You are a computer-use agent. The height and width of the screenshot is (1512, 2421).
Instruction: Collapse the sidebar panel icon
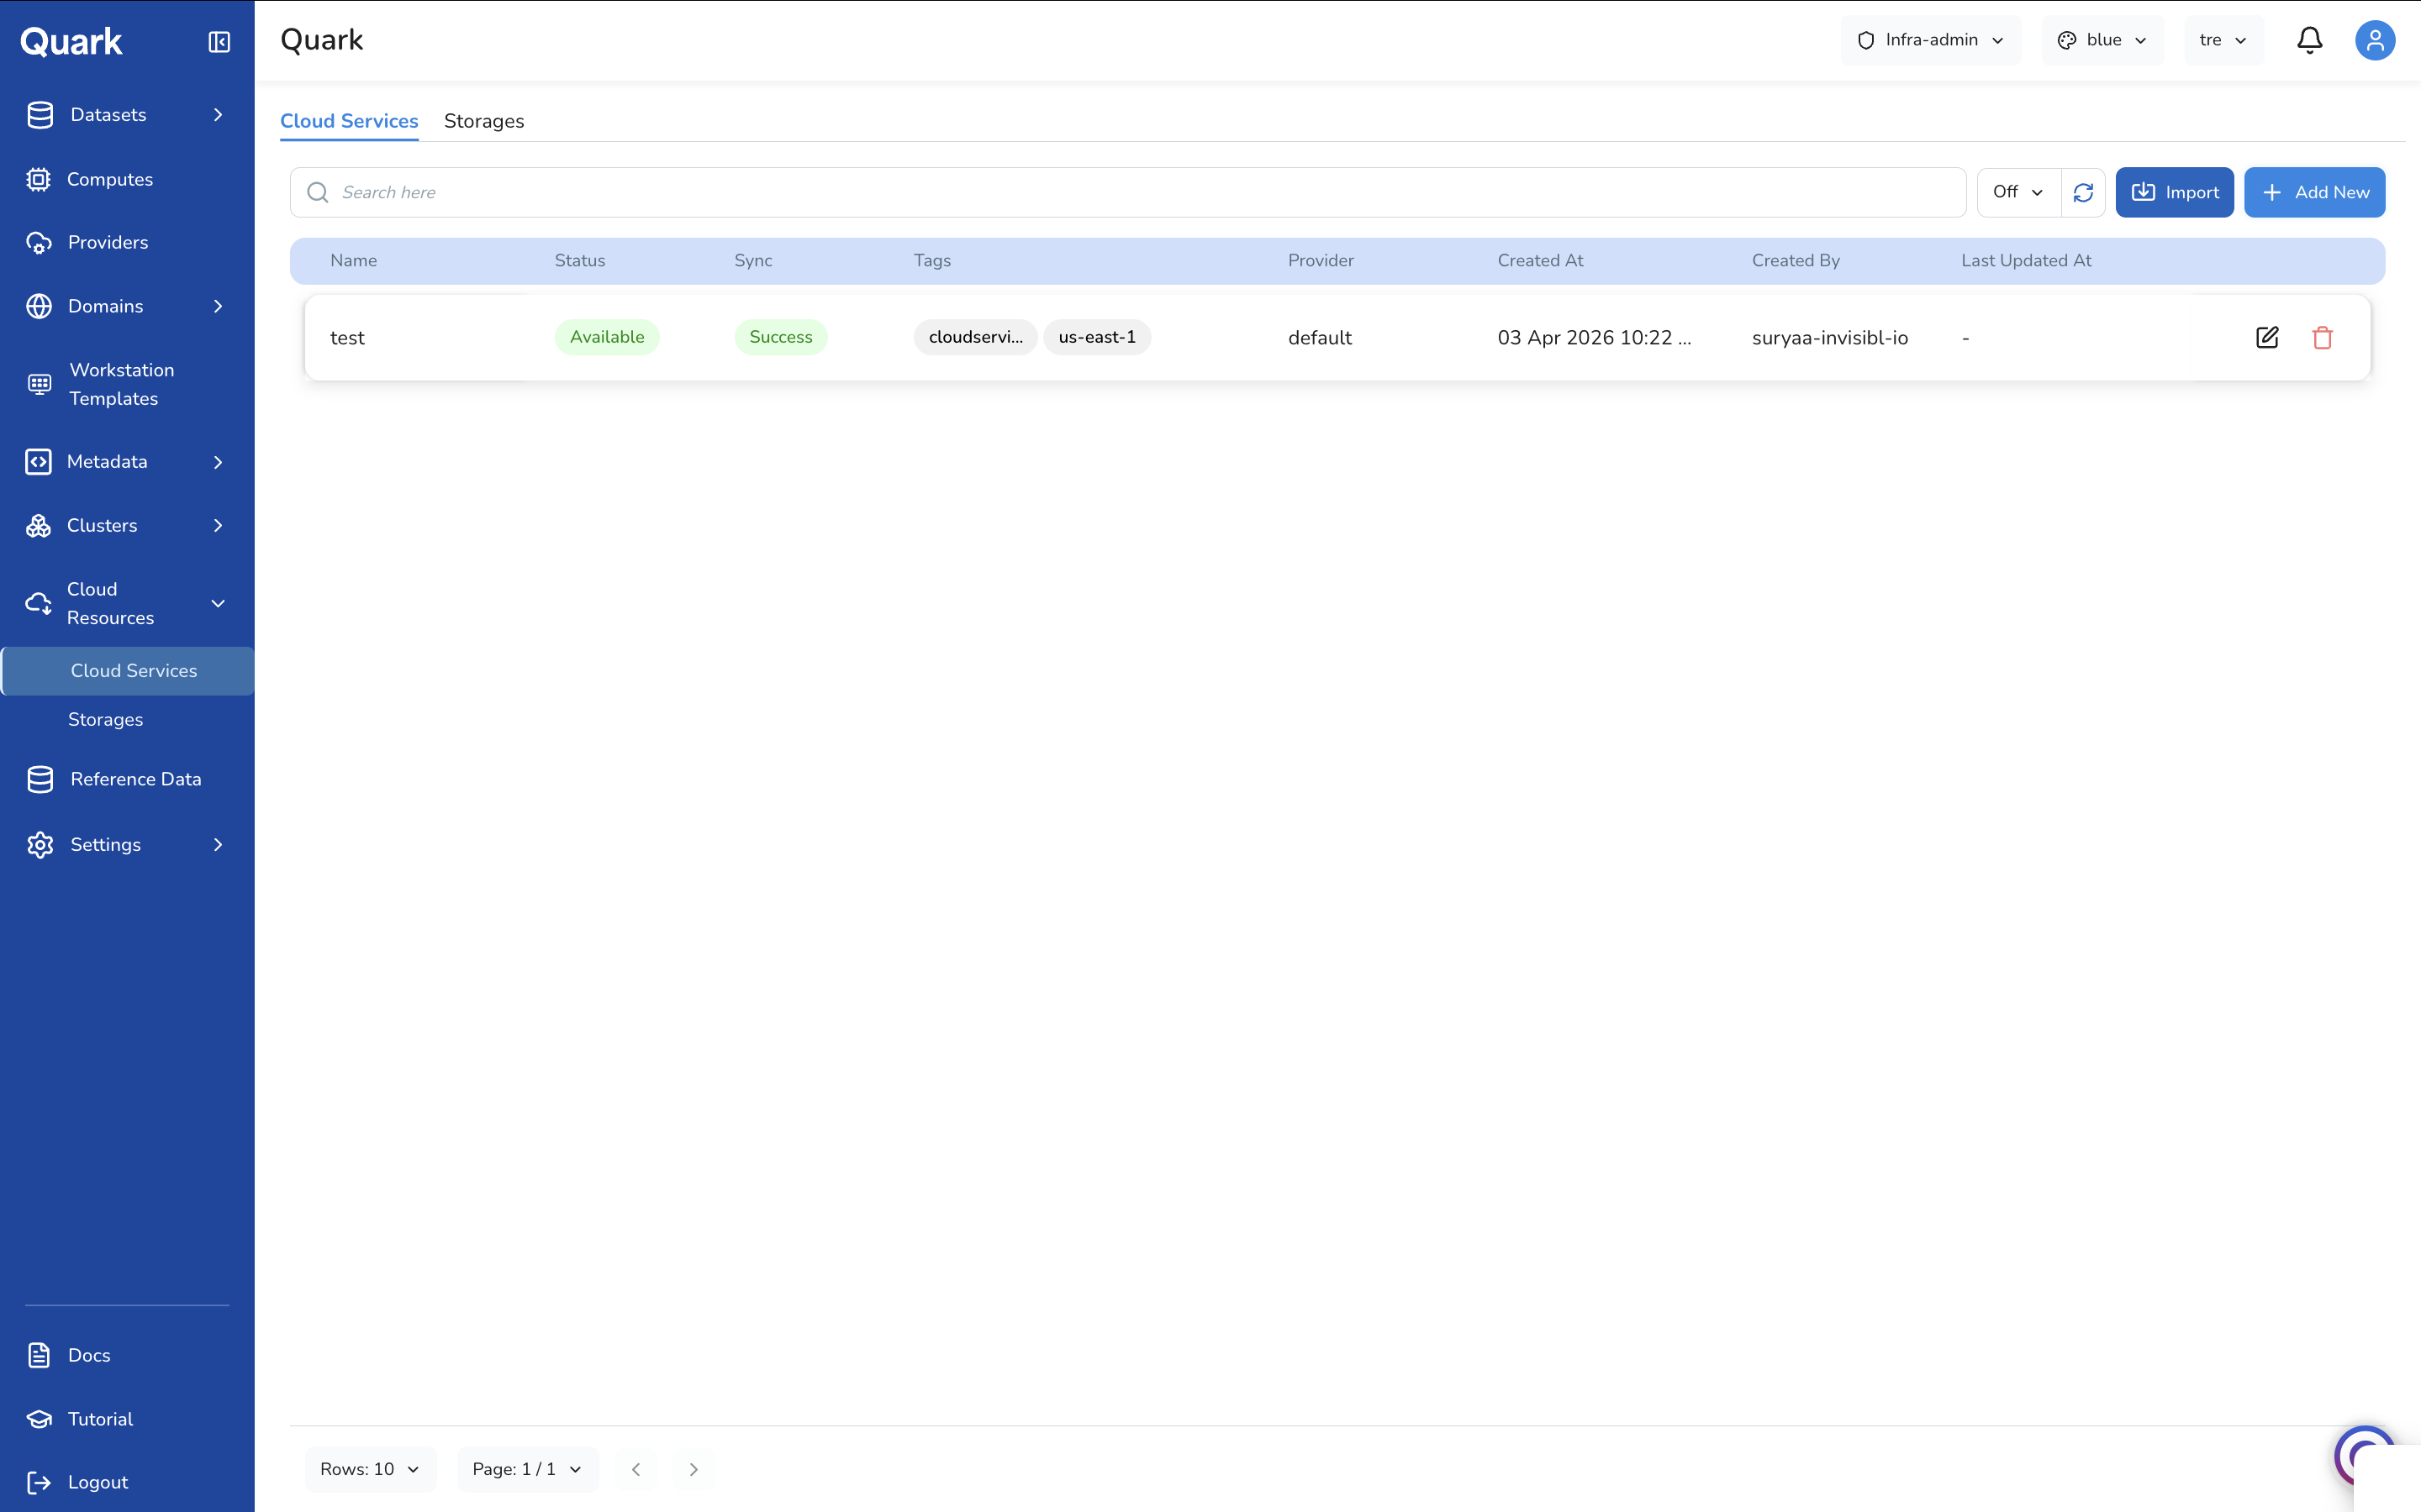tap(219, 42)
